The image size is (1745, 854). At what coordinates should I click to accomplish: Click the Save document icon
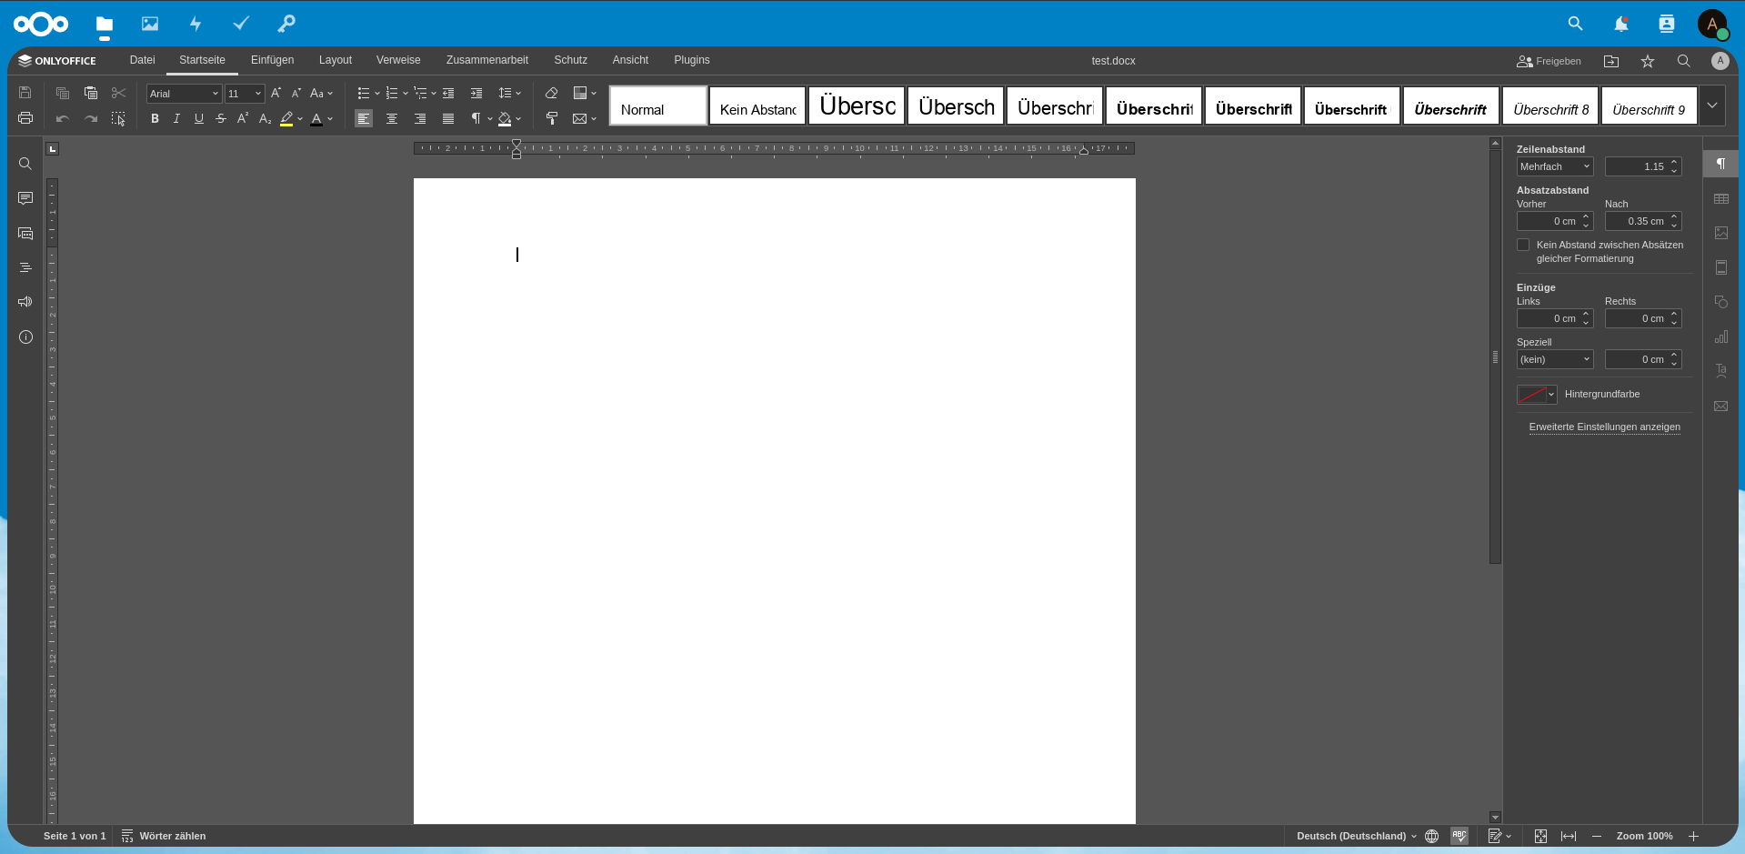[x=25, y=93]
